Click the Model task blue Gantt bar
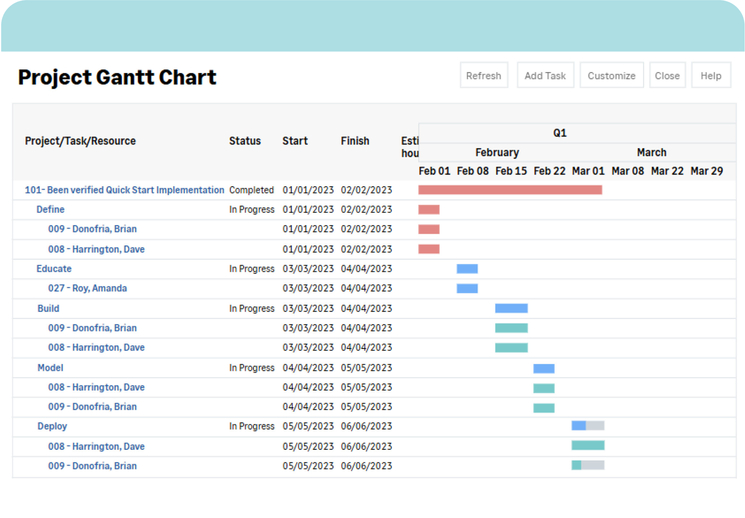 pyautogui.click(x=544, y=369)
